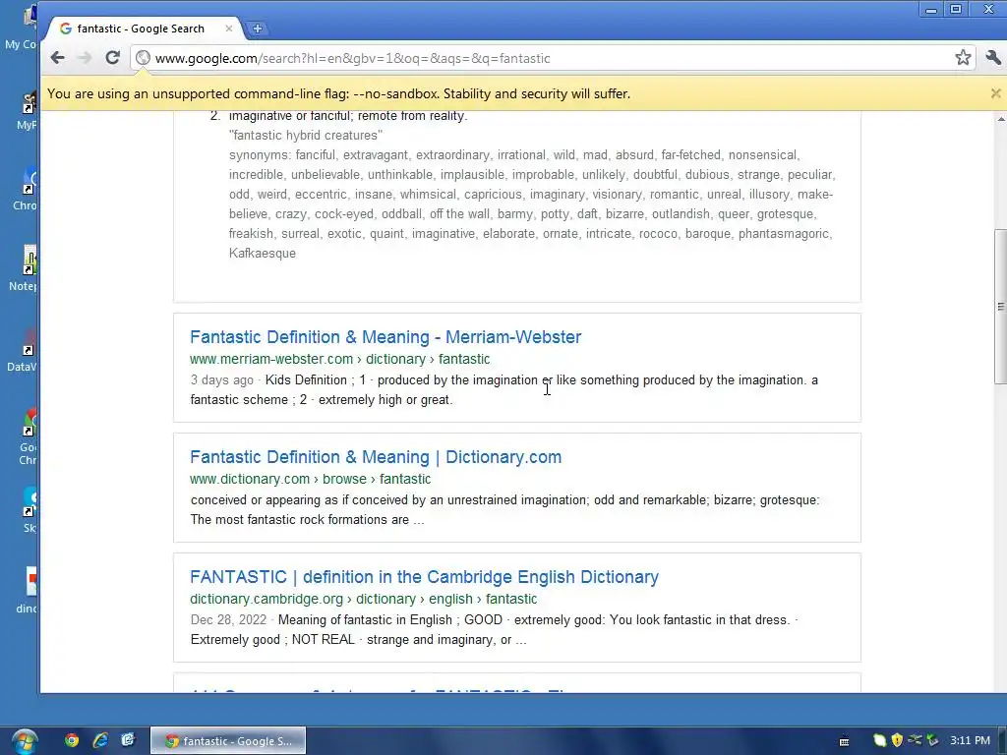
Task: Open the Google Chrome desktop shortcut
Action: (x=27, y=436)
